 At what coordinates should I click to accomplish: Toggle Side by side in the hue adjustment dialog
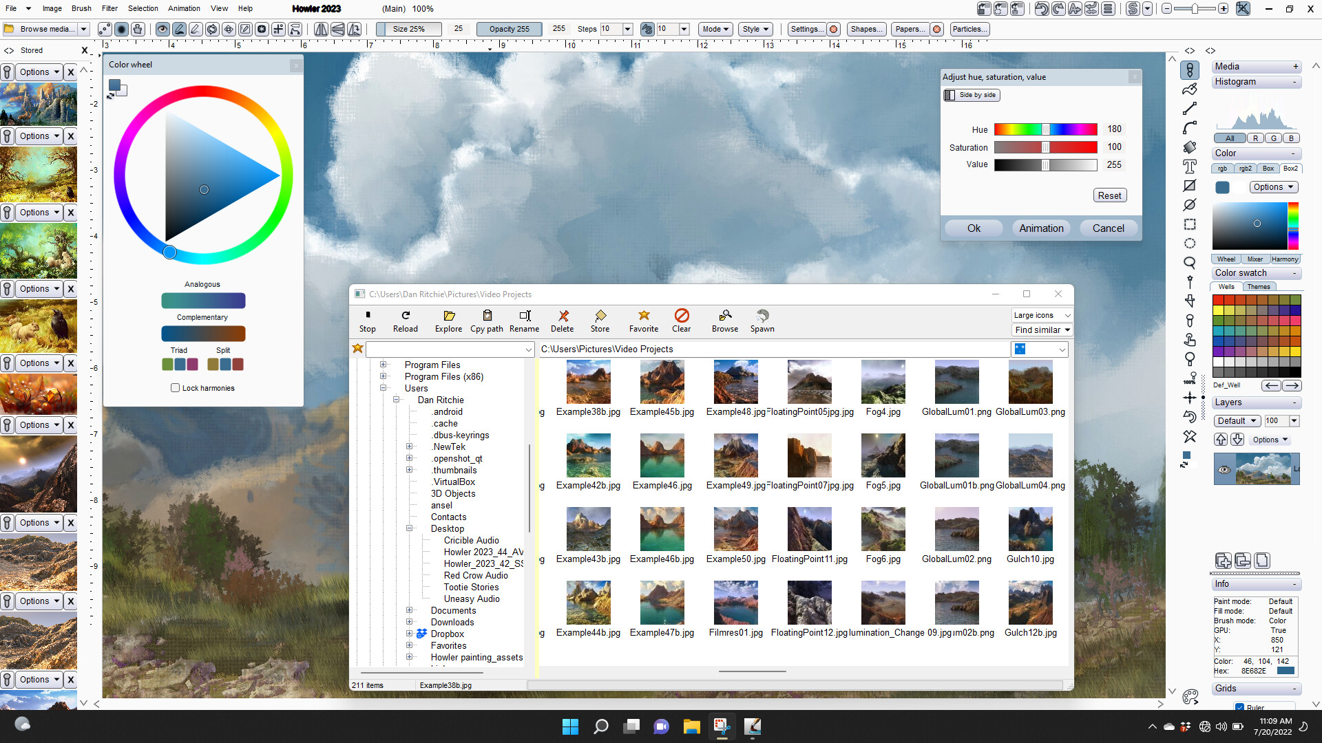coord(972,95)
